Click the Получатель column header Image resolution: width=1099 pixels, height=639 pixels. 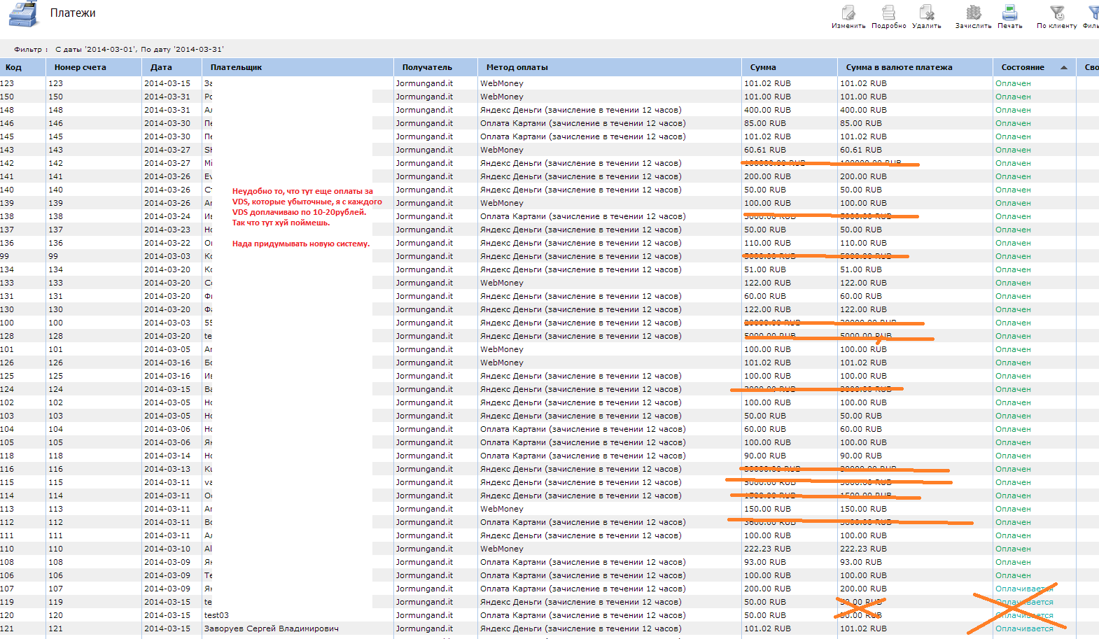[x=427, y=68]
